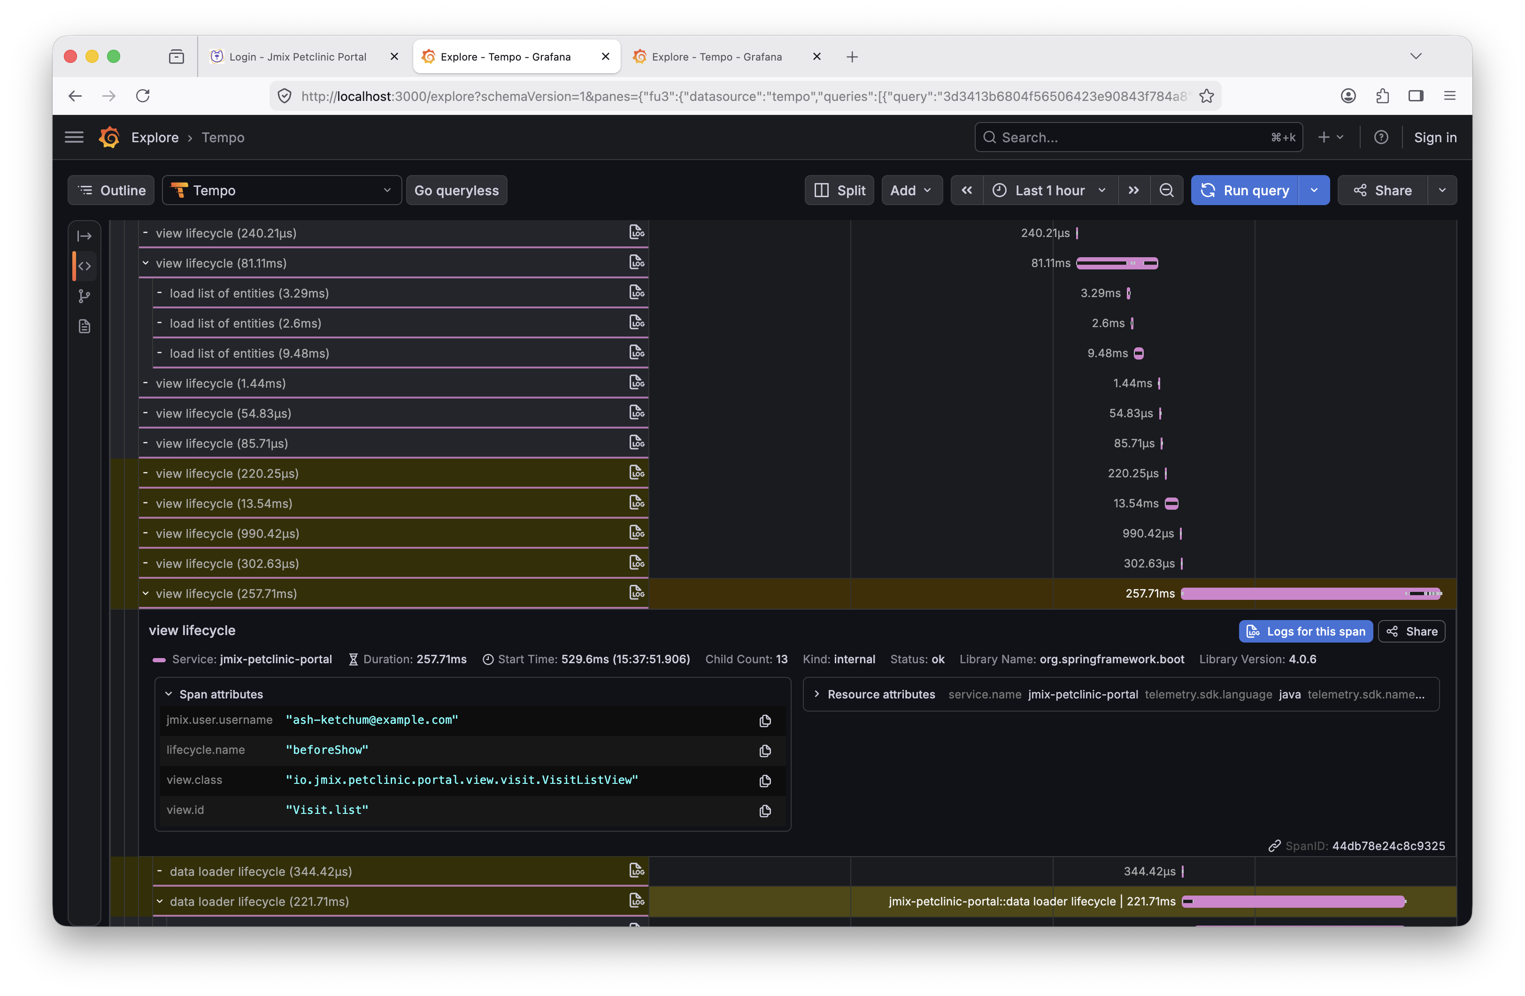Copy span link next to SpanID
Viewport: 1525px width, 996px height.
click(1274, 846)
